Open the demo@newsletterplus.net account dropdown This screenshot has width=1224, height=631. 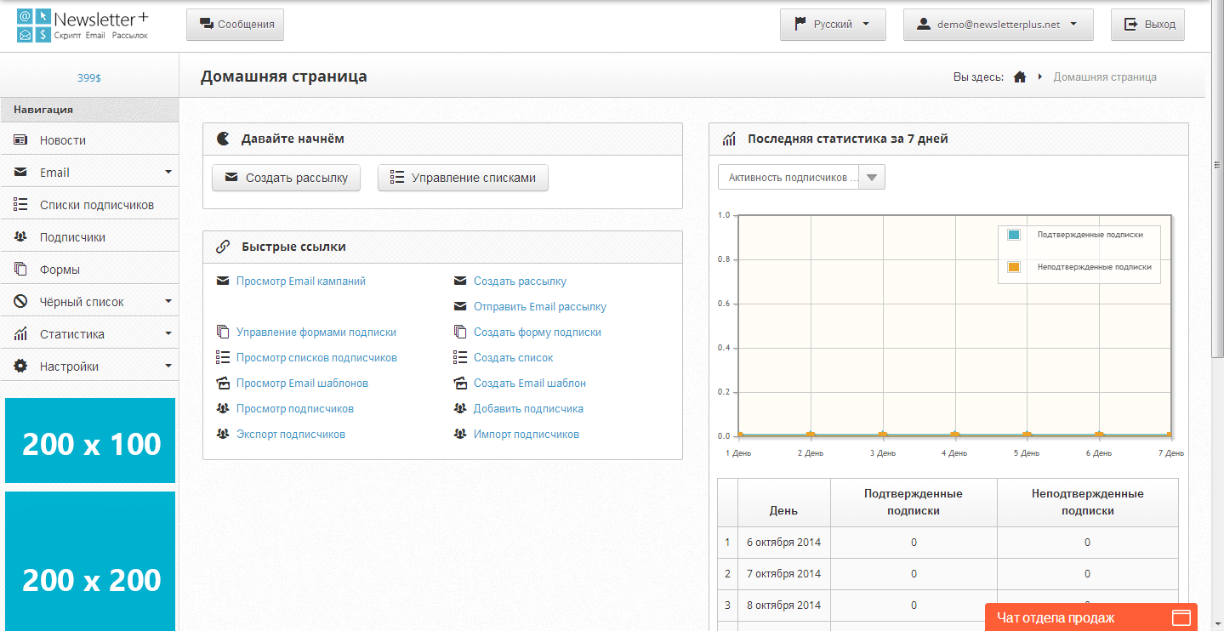[x=998, y=25]
